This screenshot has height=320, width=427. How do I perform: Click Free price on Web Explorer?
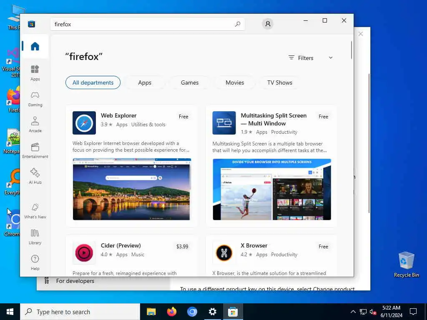[x=183, y=117]
